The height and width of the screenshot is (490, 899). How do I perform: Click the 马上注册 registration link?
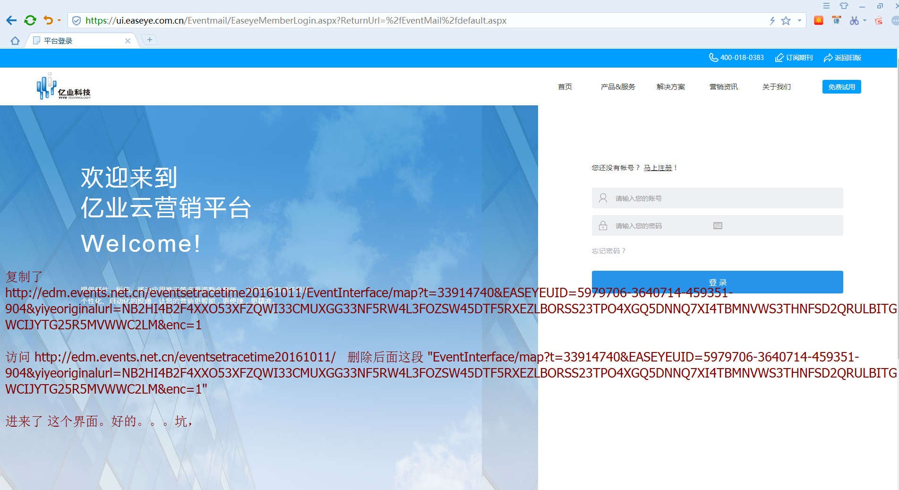658,168
